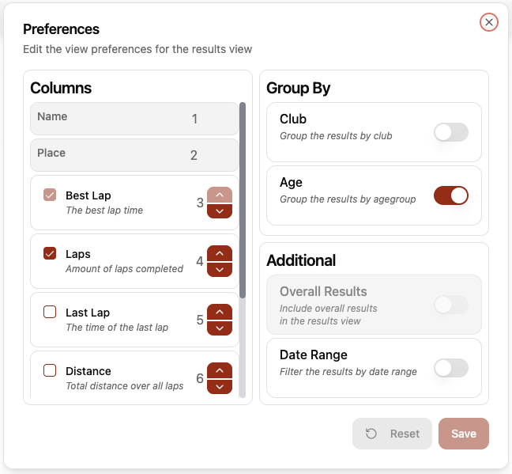Toggle the Best Lap checkbox

[50, 195]
